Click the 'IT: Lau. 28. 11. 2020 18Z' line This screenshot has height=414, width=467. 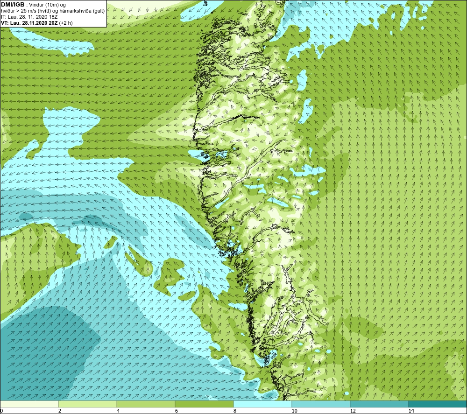pyautogui.click(x=29, y=17)
